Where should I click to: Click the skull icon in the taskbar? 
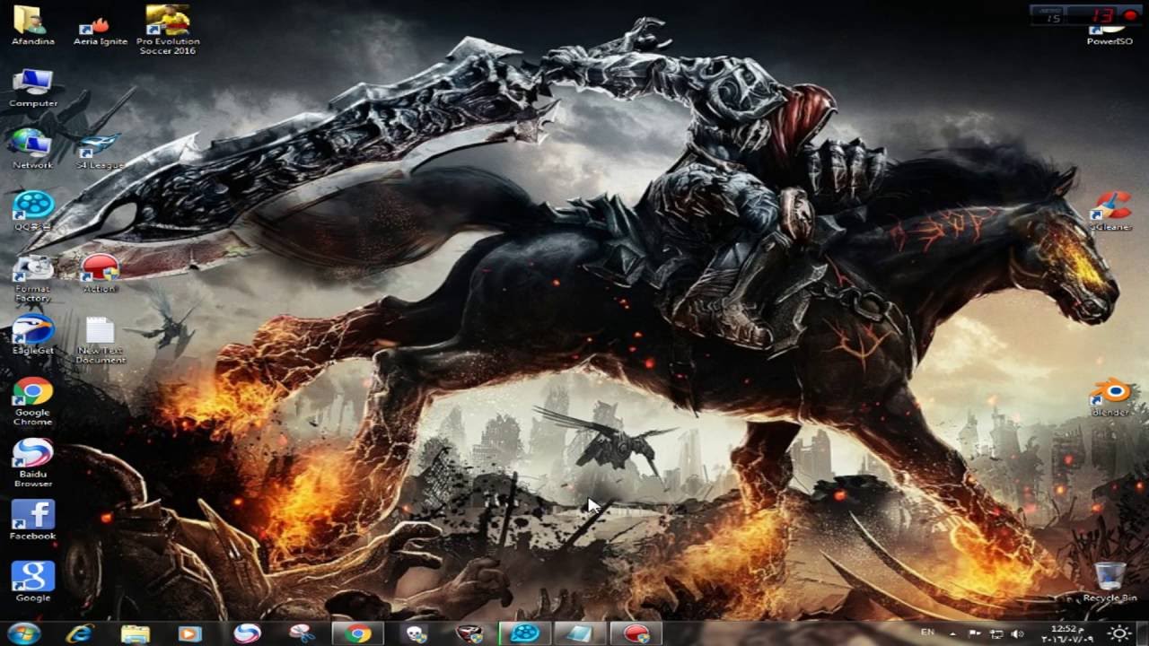pyautogui.click(x=414, y=633)
